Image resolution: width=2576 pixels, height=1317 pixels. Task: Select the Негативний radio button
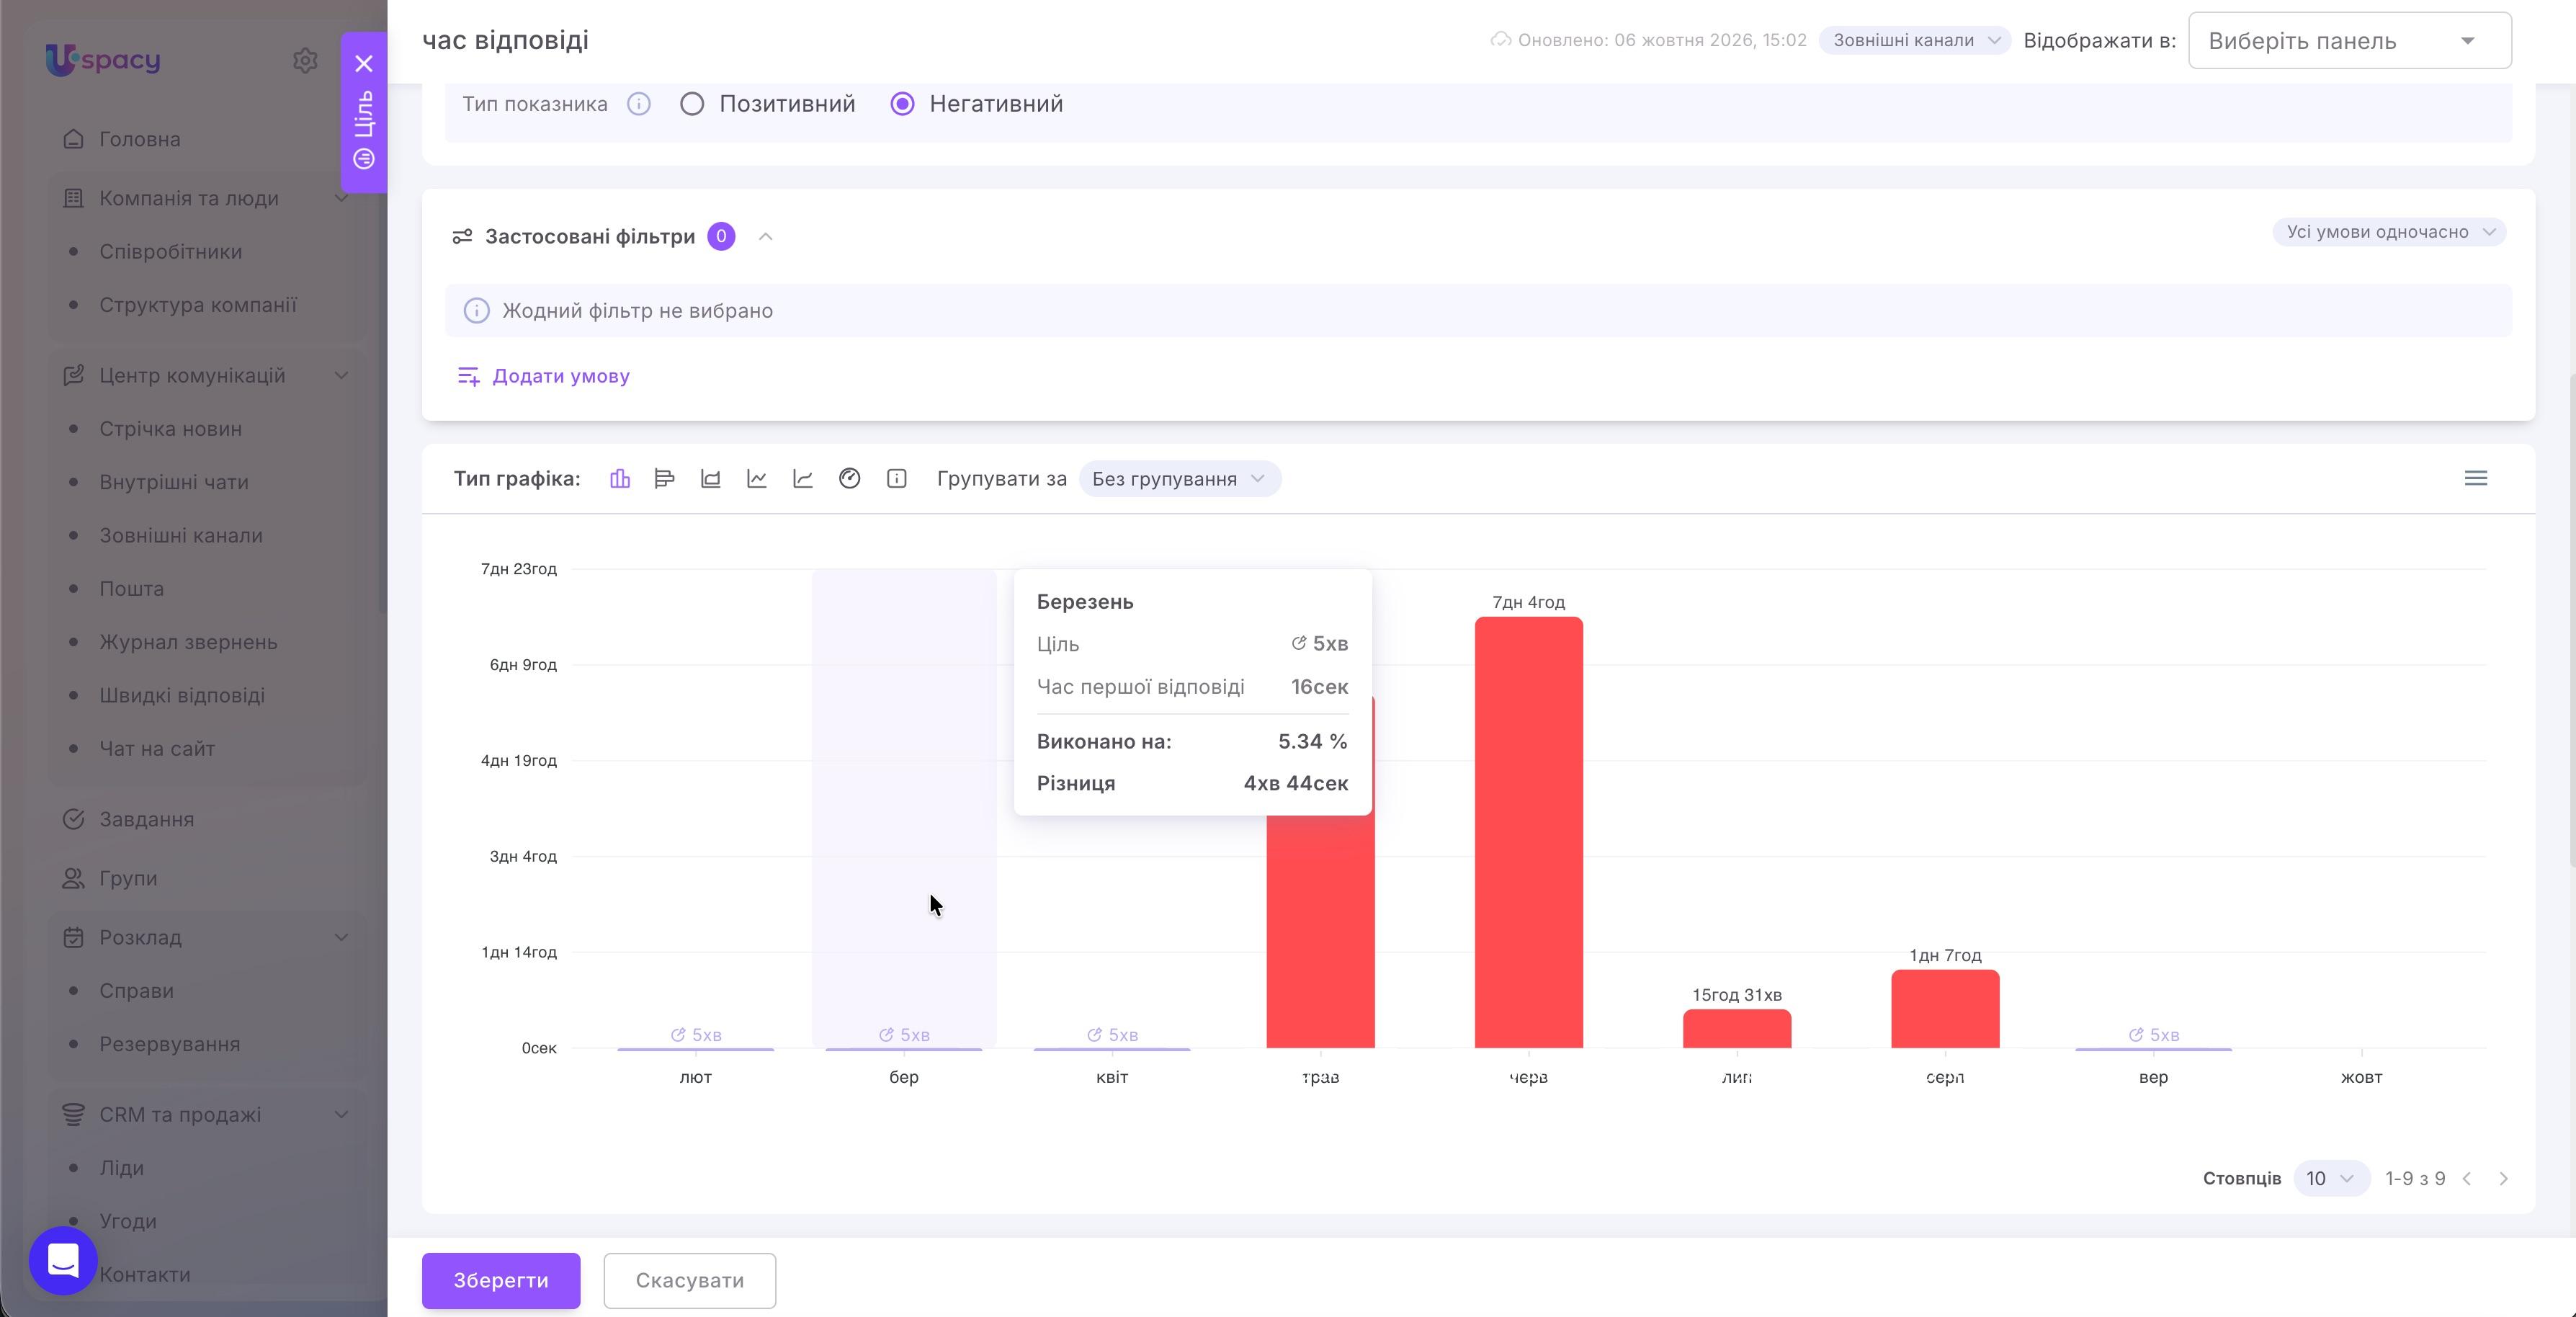(902, 104)
